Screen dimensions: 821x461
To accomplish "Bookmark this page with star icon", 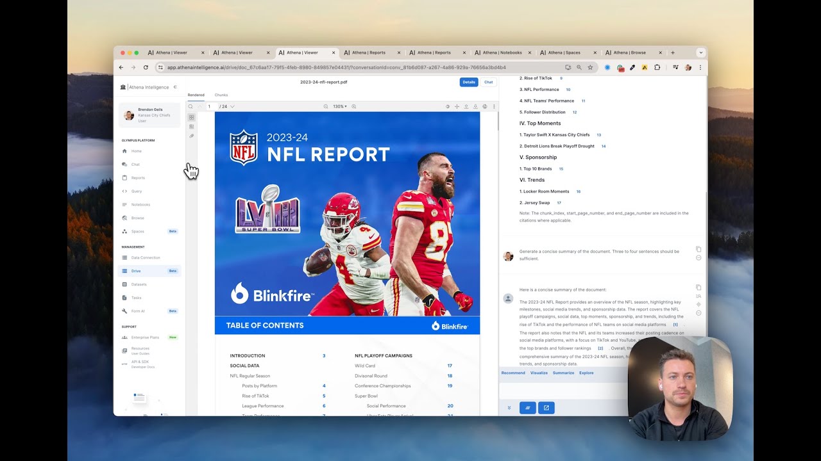I will pos(590,67).
